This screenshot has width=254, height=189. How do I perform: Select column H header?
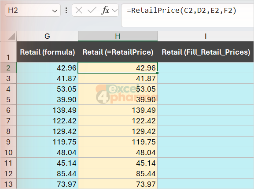point(118,36)
